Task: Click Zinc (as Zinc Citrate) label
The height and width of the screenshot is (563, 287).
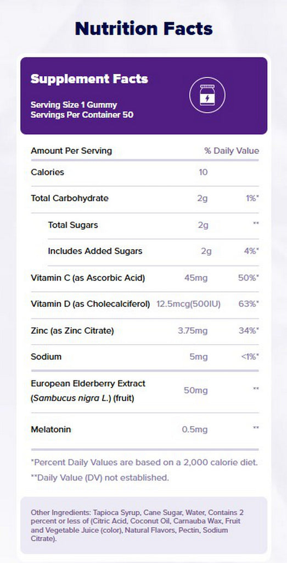Action: click(72, 330)
